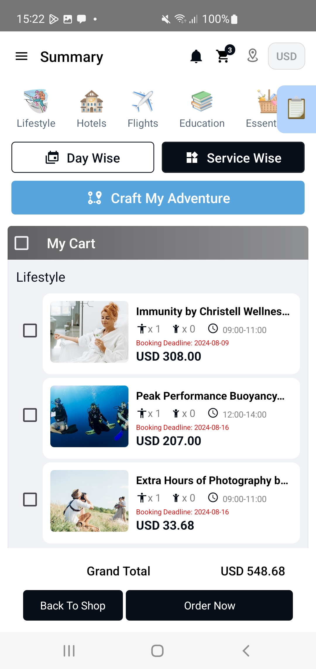
Task: Select the Peak Performance Buoyancy checkbox
Action: tap(30, 415)
